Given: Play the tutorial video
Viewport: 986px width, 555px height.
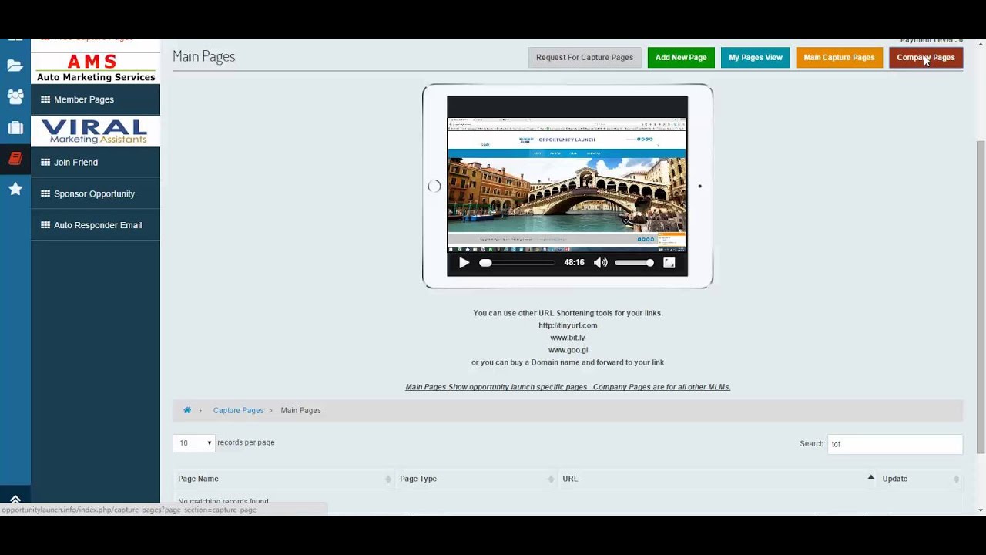Looking at the screenshot, I should [x=464, y=263].
